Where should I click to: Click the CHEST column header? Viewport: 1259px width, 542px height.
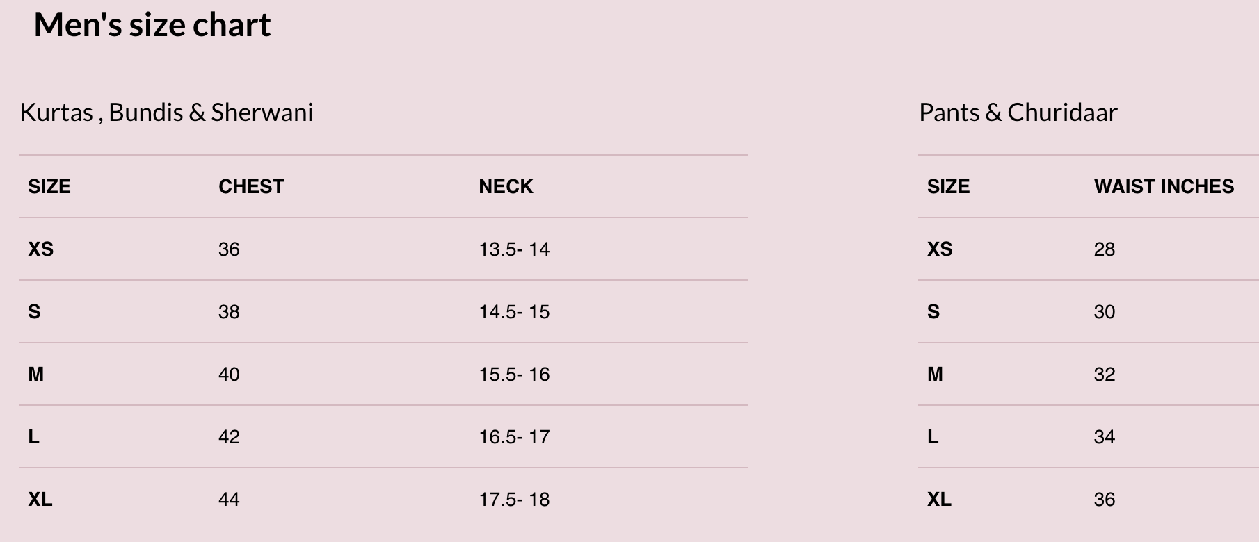click(251, 186)
